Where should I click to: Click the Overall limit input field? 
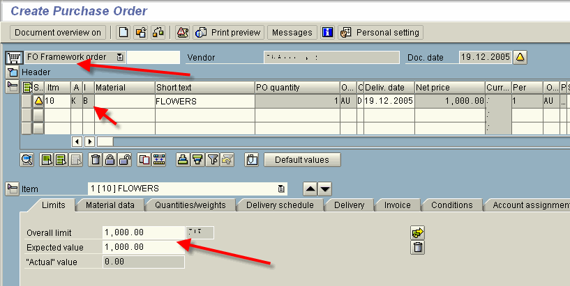click(144, 232)
